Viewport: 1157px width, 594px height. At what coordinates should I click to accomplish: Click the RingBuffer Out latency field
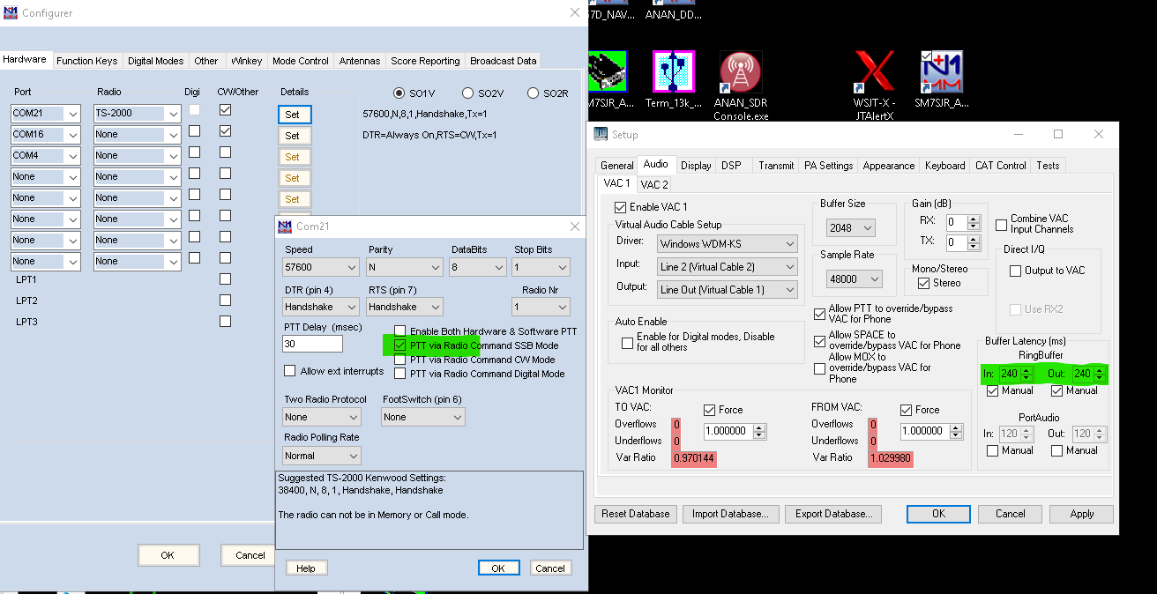coord(1083,374)
